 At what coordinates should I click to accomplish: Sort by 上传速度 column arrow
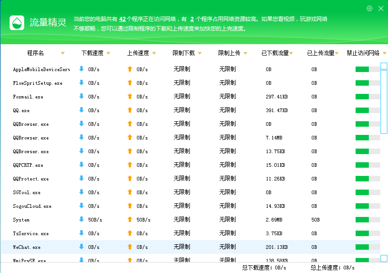point(154,53)
